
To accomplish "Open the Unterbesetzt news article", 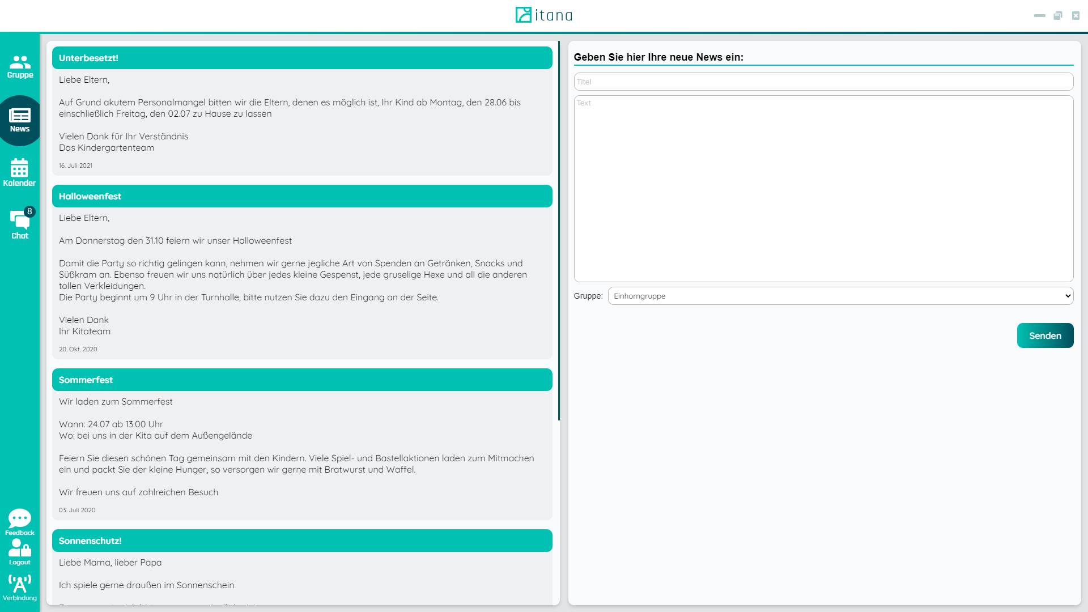I will 303,58.
